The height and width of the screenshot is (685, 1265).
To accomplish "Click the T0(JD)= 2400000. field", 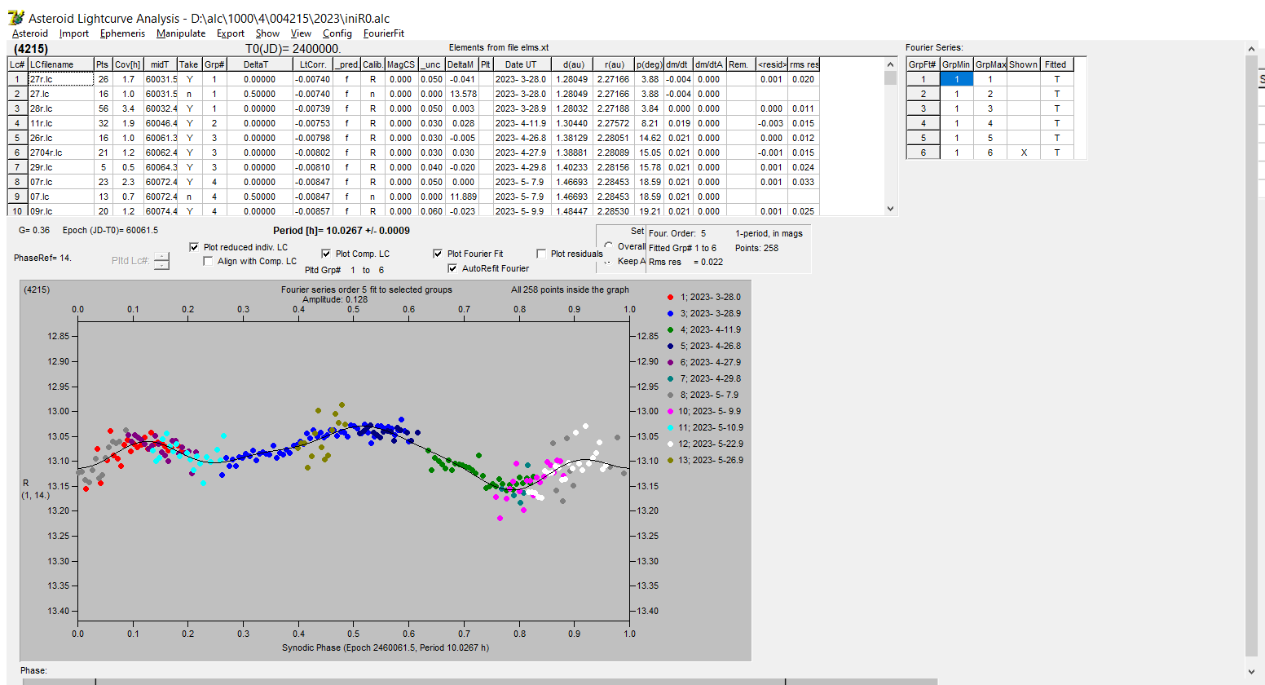I will point(293,49).
